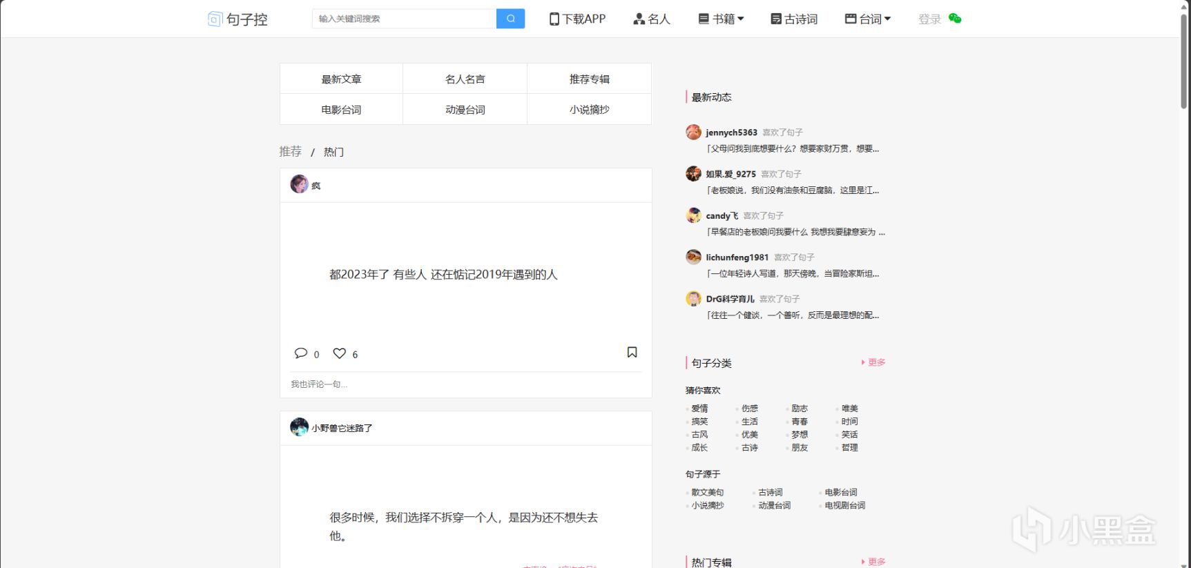Open the 古风 category
This screenshot has height=568, width=1191.
pos(699,435)
